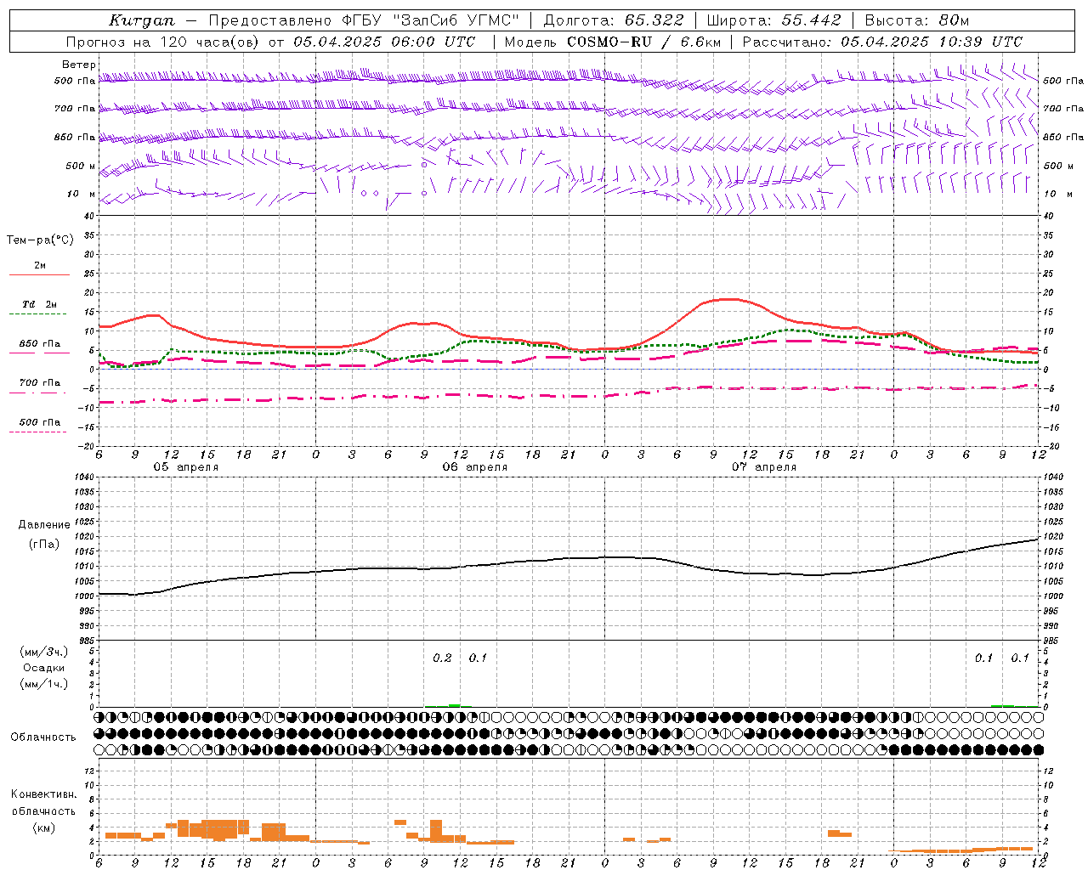1088x870 pixels.
Task: Click the 2м temperature legend entry
Action: (x=40, y=266)
